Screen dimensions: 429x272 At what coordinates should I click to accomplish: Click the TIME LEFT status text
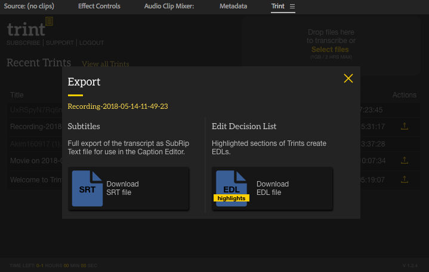coord(53,265)
